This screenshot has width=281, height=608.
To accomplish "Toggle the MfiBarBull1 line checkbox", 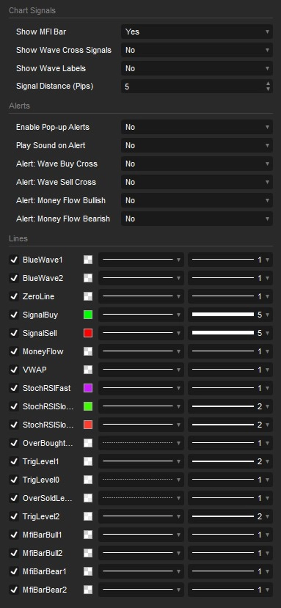I will [x=14, y=535].
